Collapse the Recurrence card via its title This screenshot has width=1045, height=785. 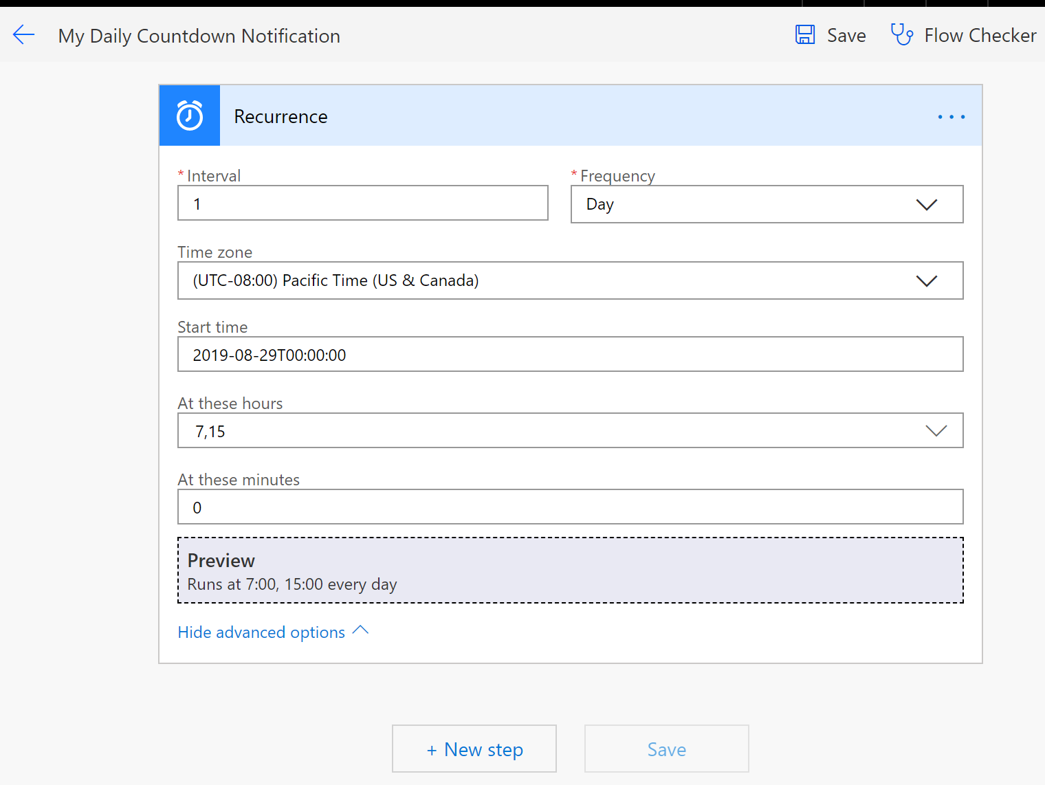tap(280, 117)
